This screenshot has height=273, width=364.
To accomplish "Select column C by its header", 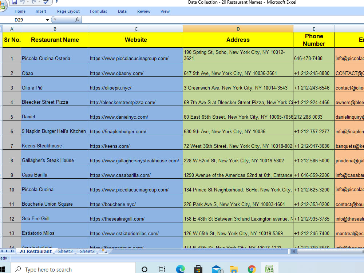I will 136,29.
